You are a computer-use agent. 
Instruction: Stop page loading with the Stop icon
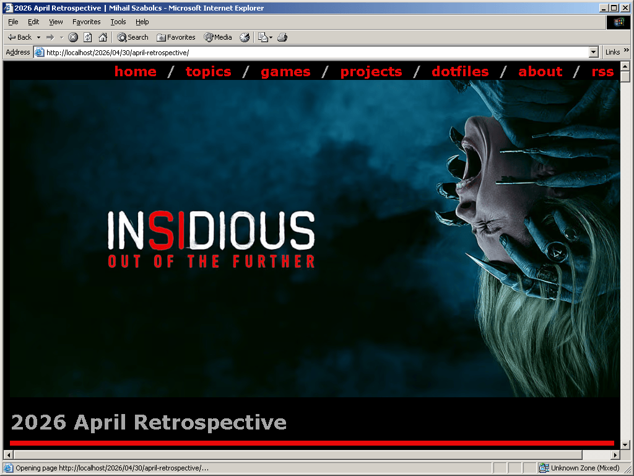[x=73, y=37]
